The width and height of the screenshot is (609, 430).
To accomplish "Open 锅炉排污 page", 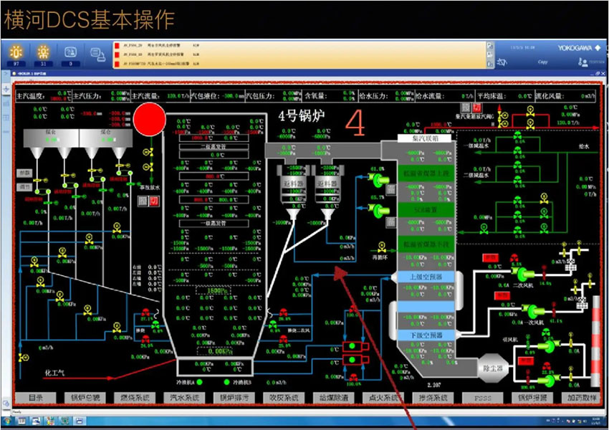I will point(234,398).
